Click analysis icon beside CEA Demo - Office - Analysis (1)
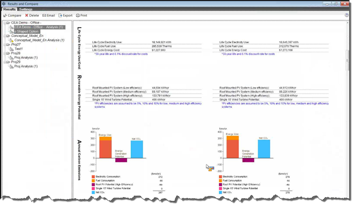 11,27
